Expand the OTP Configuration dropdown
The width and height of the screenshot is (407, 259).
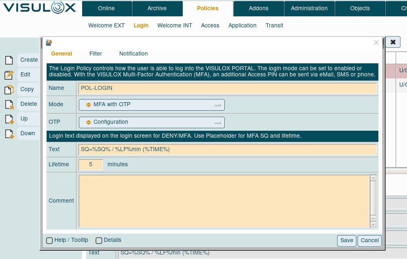(x=152, y=122)
